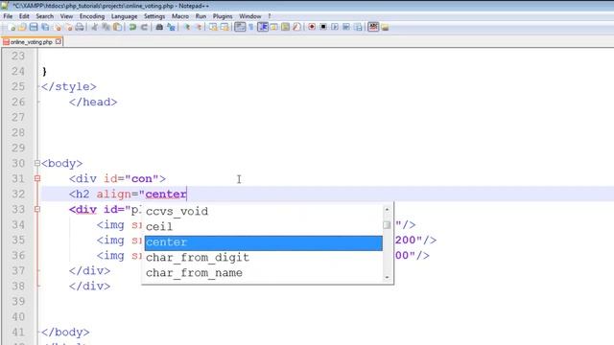The width and height of the screenshot is (614, 345).
Task: Open the Edit menu
Action: tap(24, 16)
